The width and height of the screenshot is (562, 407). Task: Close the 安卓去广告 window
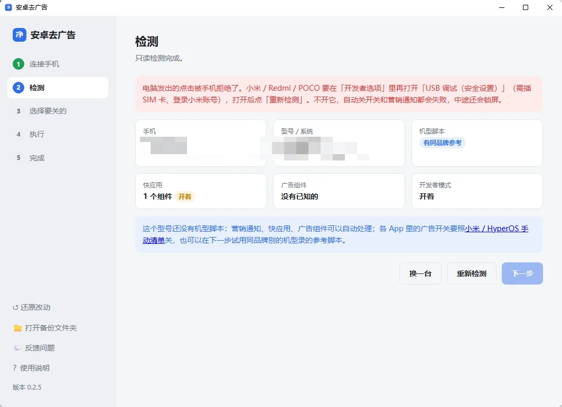(x=550, y=7)
